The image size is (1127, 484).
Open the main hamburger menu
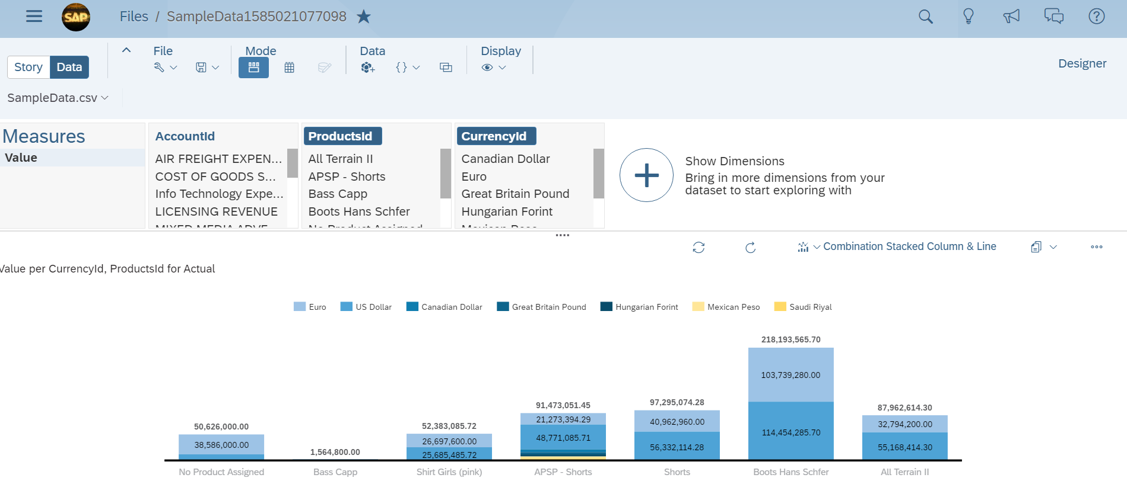[x=34, y=17]
